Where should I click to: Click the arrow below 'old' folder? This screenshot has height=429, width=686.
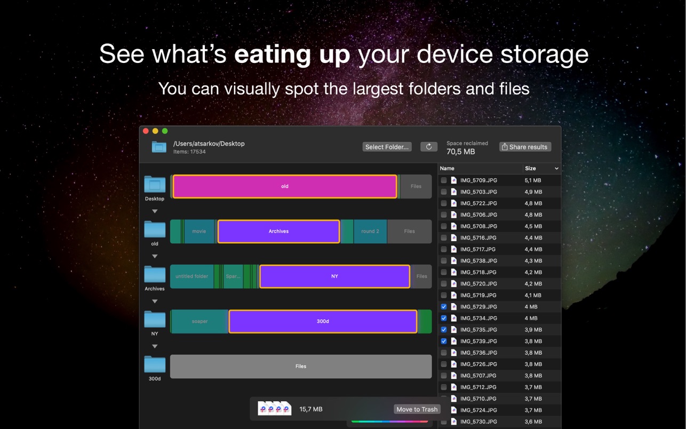(x=155, y=256)
